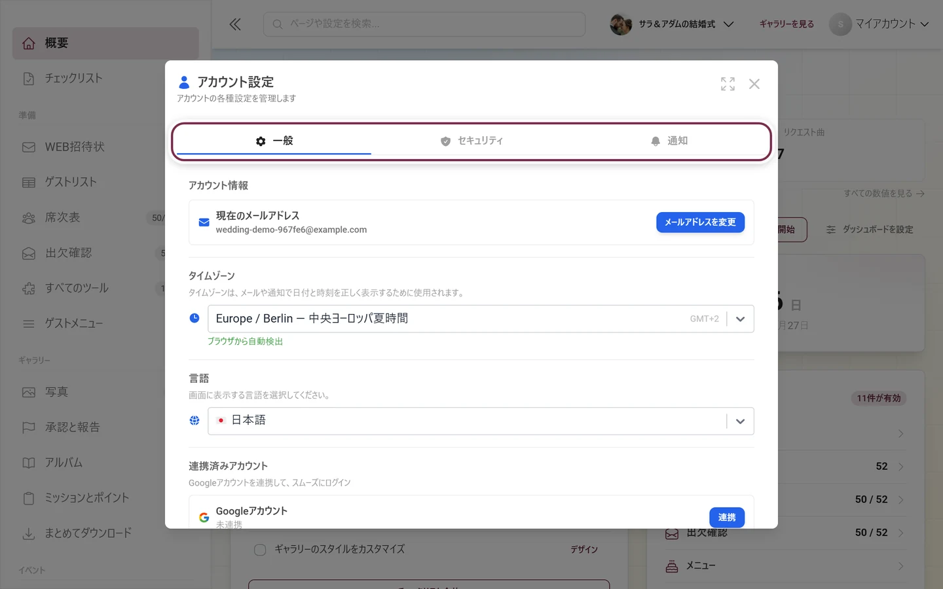Open the Europe / Berlin timezone dropdown
This screenshot has width=943, height=589.
tap(481, 319)
